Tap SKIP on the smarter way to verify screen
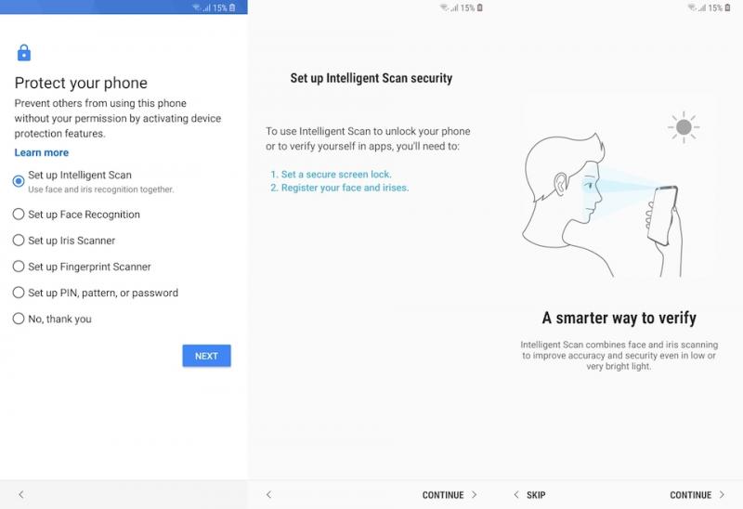 click(x=529, y=495)
